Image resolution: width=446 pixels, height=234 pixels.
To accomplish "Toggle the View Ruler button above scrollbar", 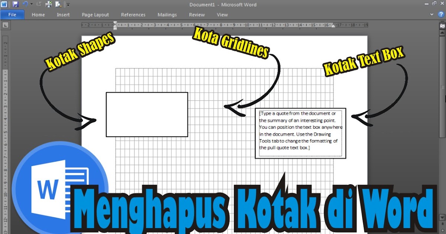I will tap(442, 26).
